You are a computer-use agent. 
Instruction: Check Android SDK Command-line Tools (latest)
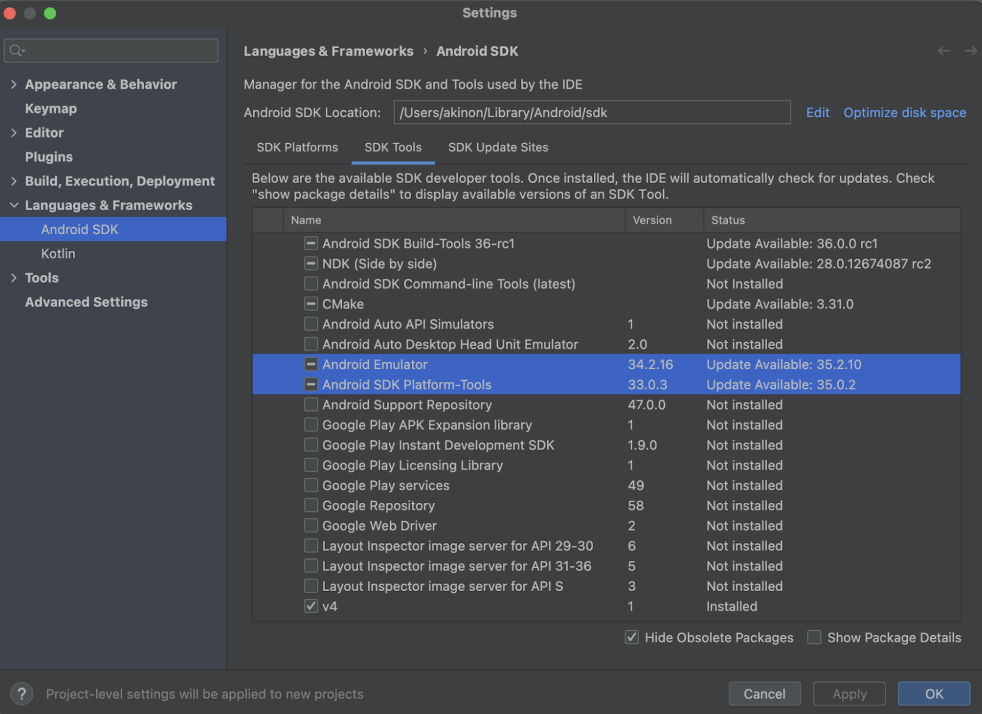pyautogui.click(x=311, y=284)
